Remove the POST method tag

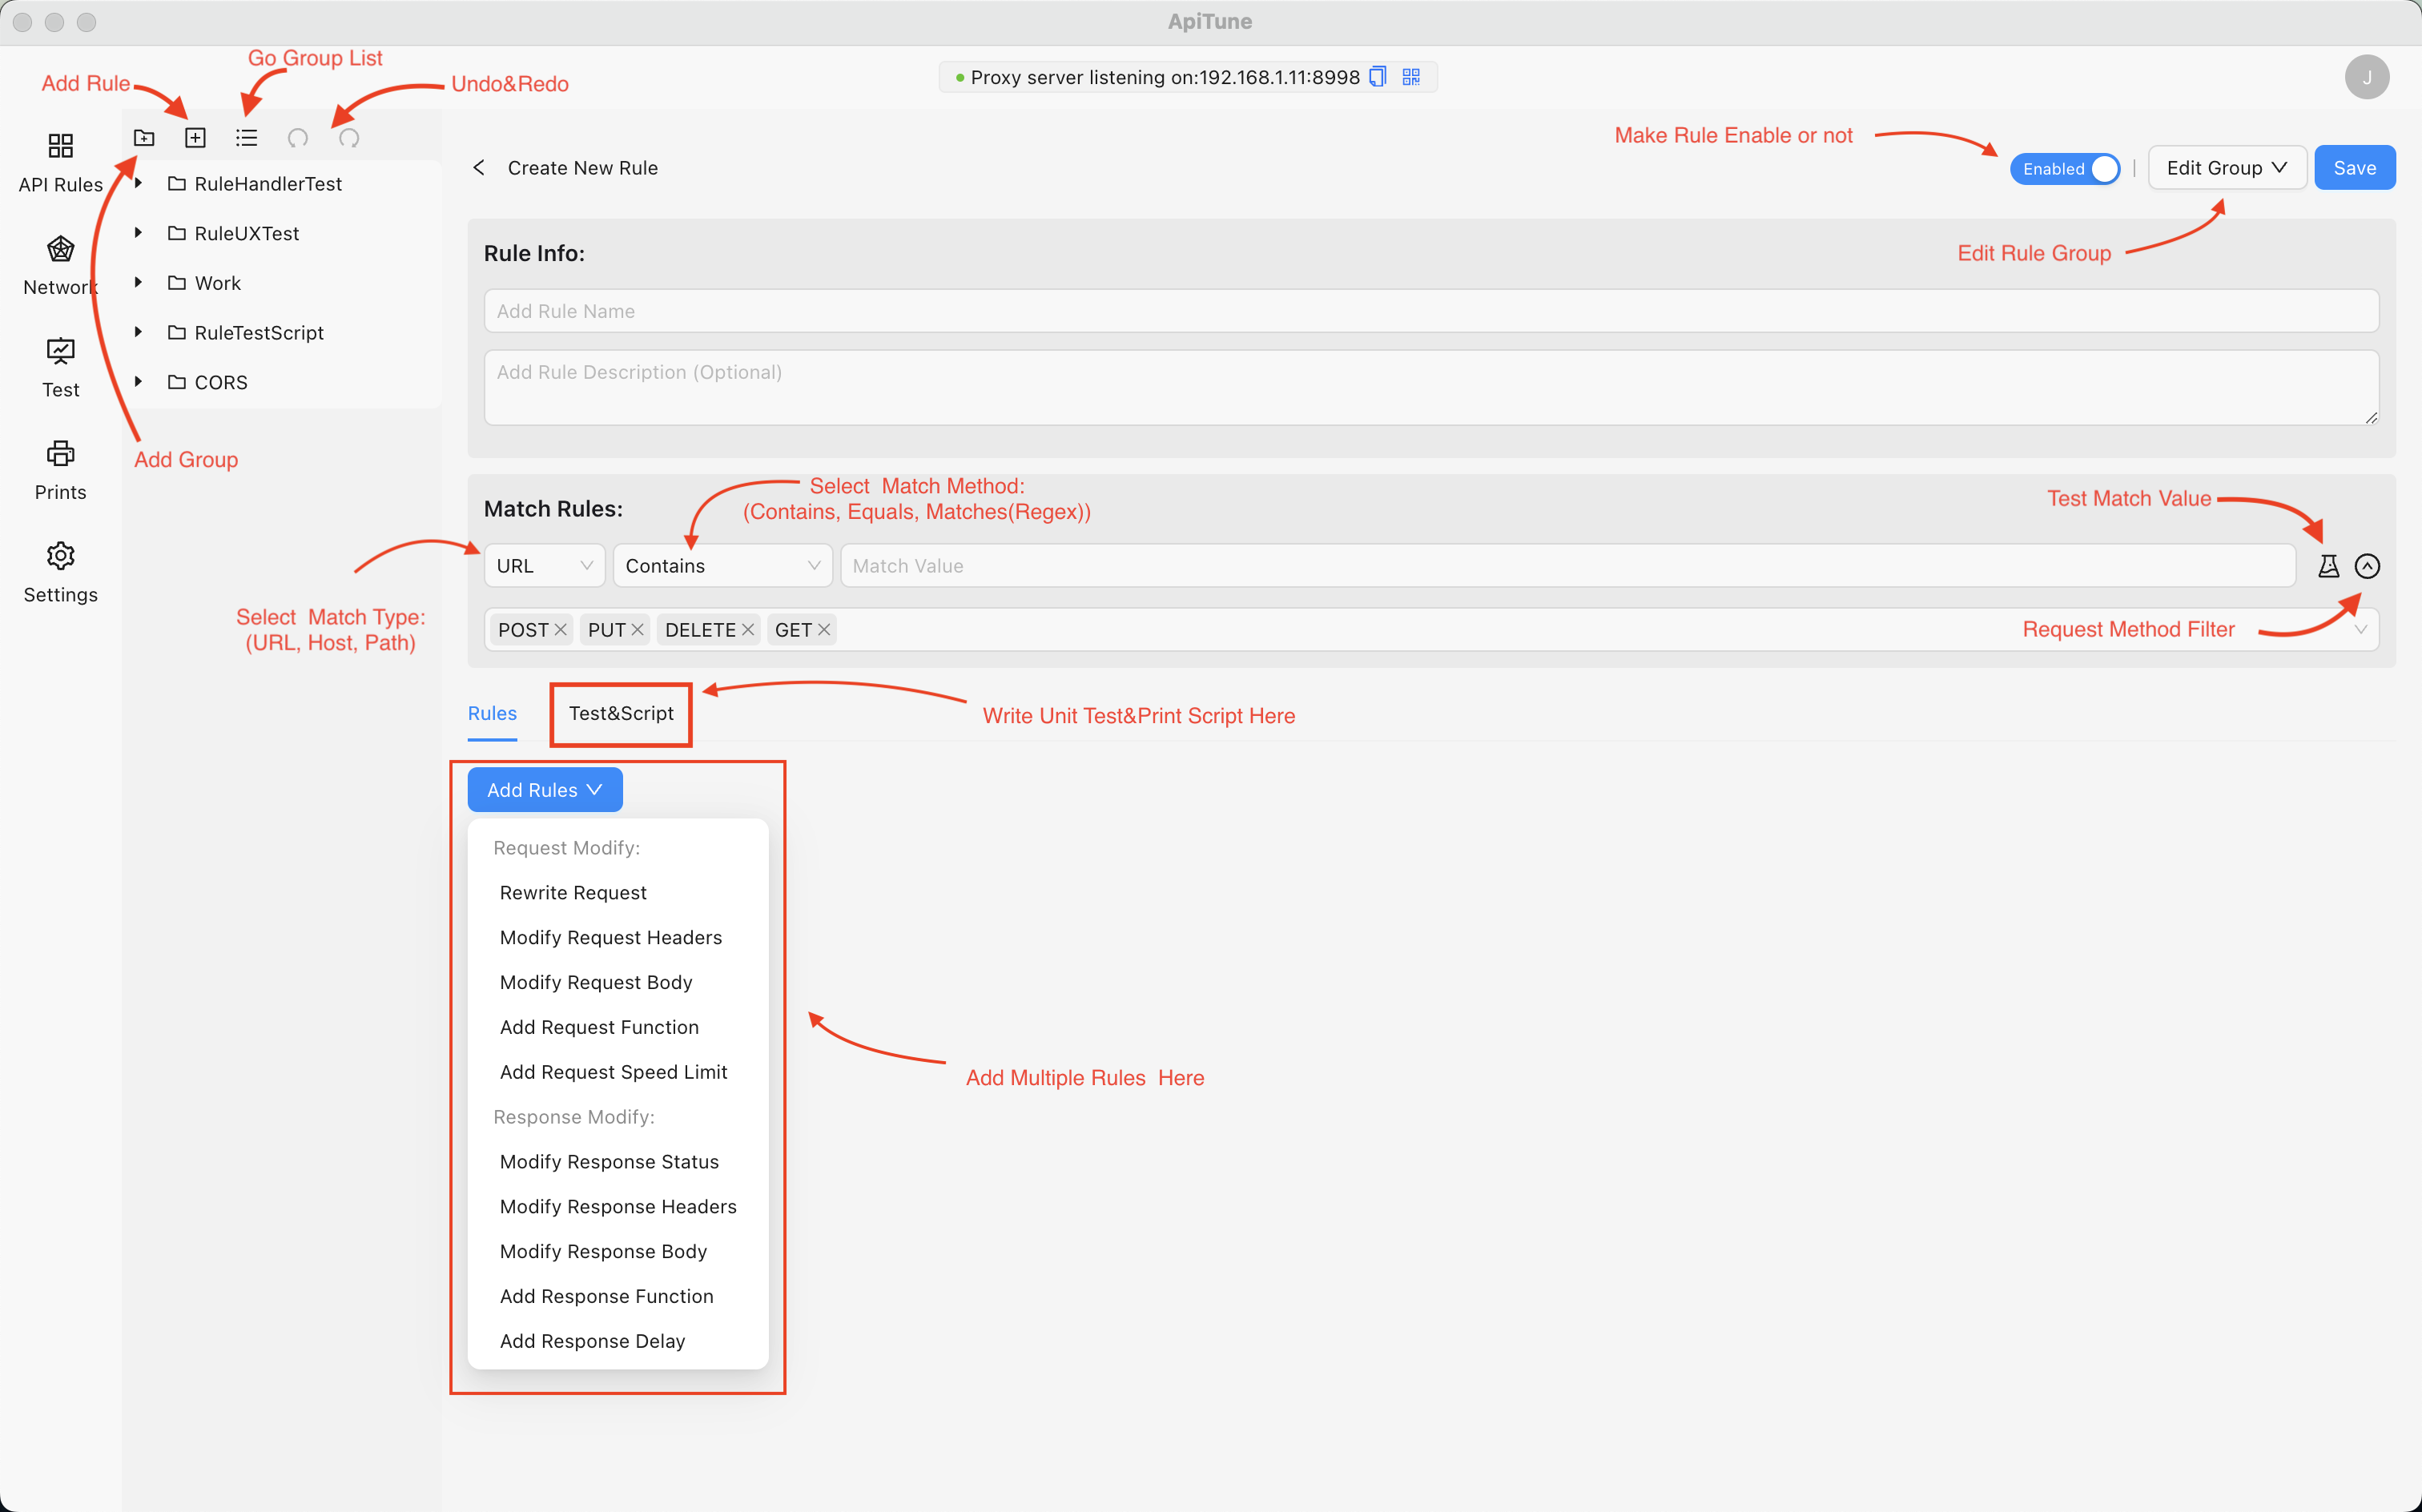pos(561,630)
